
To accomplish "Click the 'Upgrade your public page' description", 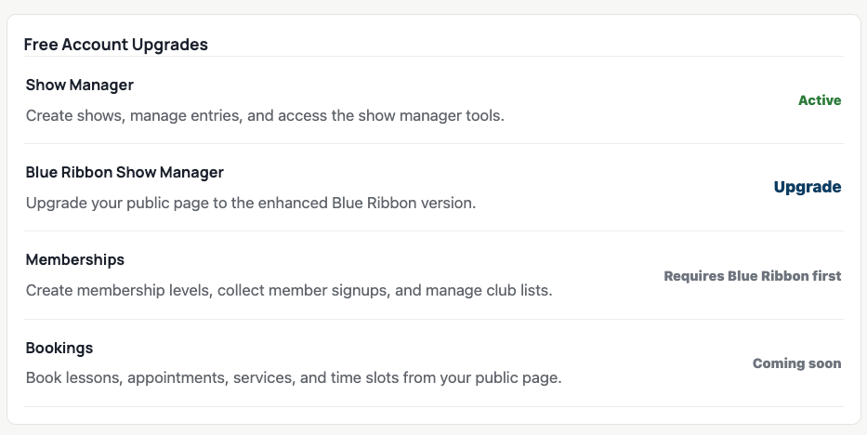I will [251, 203].
